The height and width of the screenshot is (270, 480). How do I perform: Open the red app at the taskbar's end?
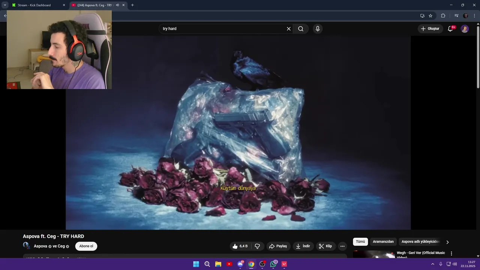[284, 264]
